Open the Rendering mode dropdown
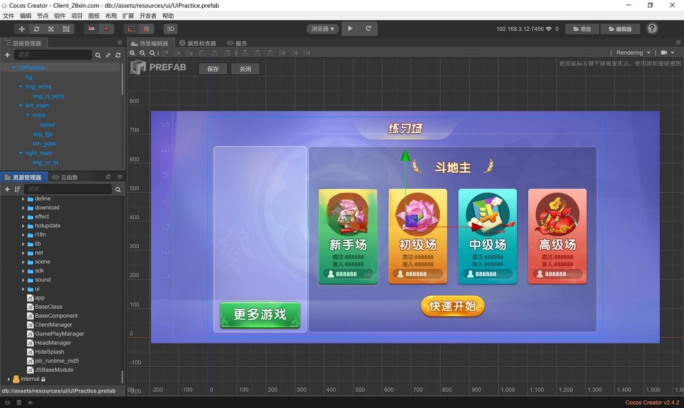The width and height of the screenshot is (684, 408). point(633,53)
